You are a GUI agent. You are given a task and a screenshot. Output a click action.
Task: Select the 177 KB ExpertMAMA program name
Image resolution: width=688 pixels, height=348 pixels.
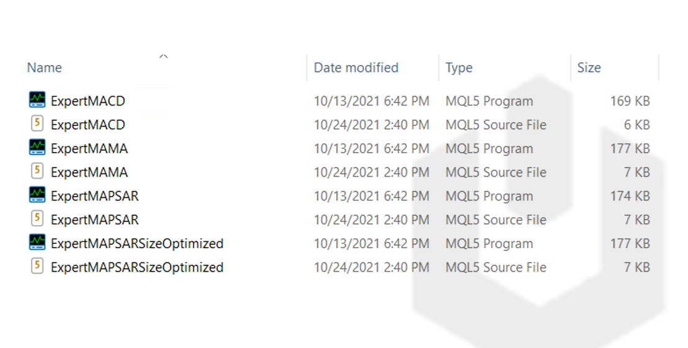coord(89,149)
